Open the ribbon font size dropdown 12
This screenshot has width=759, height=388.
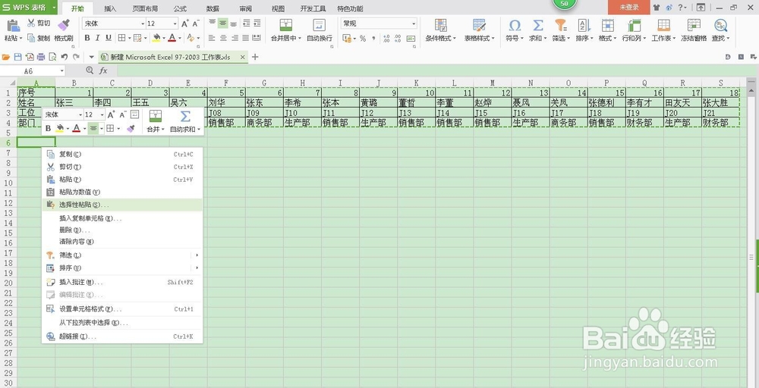point(175,23)
